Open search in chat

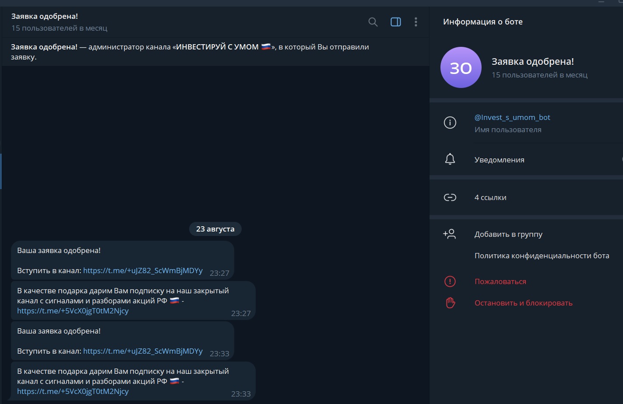373,22
